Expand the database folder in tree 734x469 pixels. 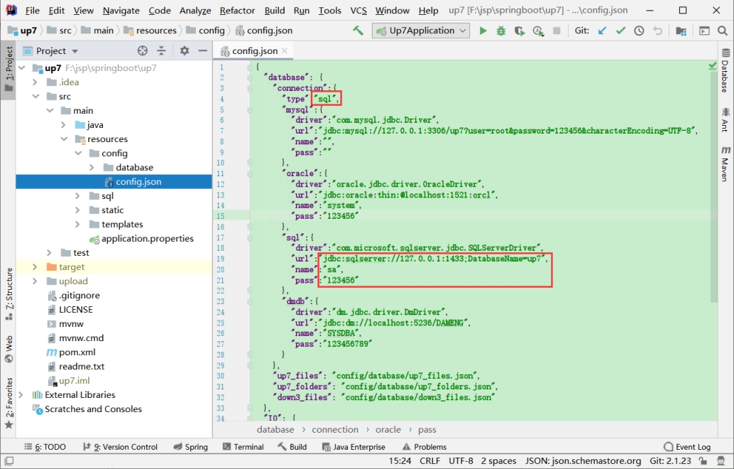[x=92, y=167]
